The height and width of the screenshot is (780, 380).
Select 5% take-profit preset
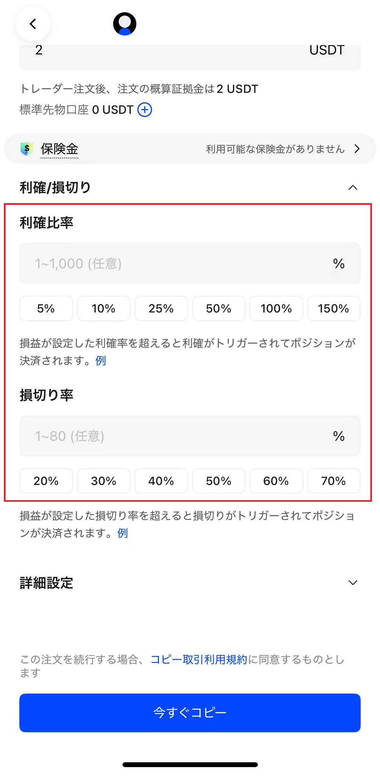tap(46, 309)
